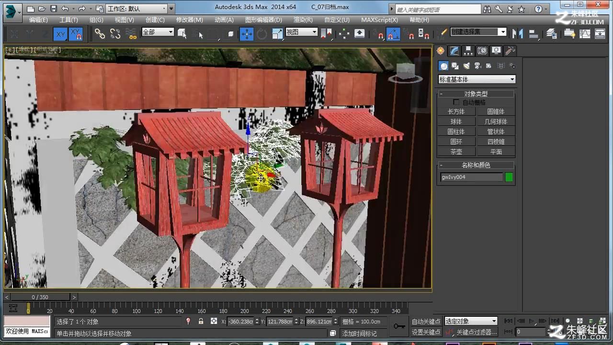This screenshot has width=613, height=345.
Task: Click the New Scene icon in quick access toolbar
Action: (31, 9)
